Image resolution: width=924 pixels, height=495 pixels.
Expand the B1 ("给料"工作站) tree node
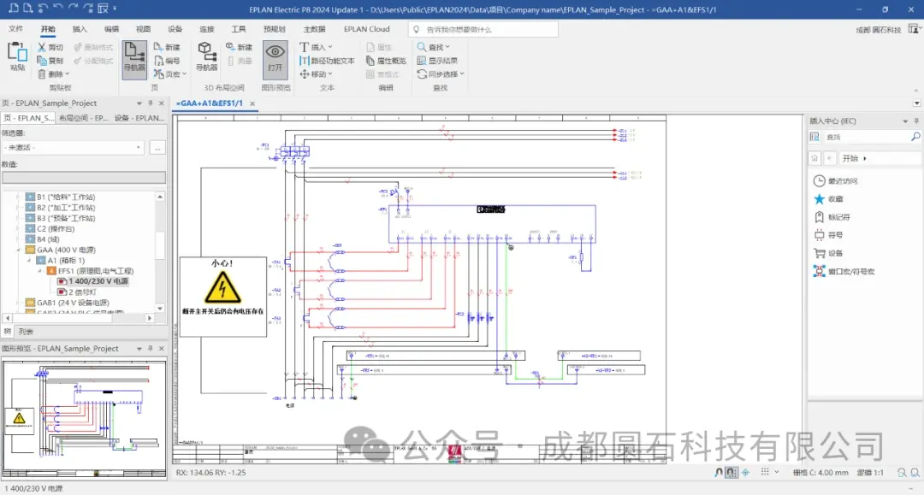point(19,197)
